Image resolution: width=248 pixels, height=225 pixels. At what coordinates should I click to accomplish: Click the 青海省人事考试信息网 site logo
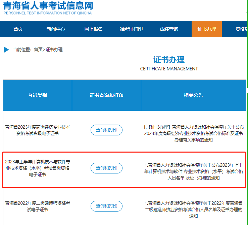48,8
